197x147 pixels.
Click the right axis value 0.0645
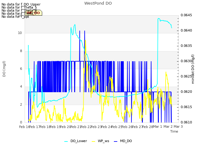click(x=186, y=15)
